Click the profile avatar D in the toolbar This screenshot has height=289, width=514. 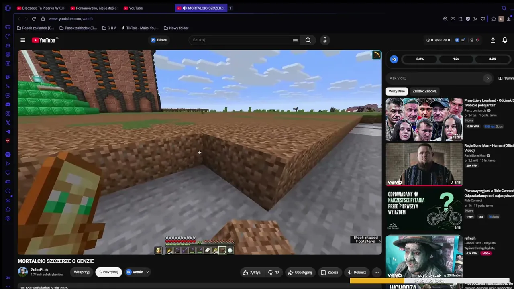point(501,19)
